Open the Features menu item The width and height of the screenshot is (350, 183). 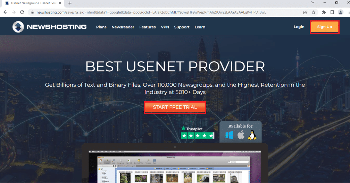(x=148, y=27)
